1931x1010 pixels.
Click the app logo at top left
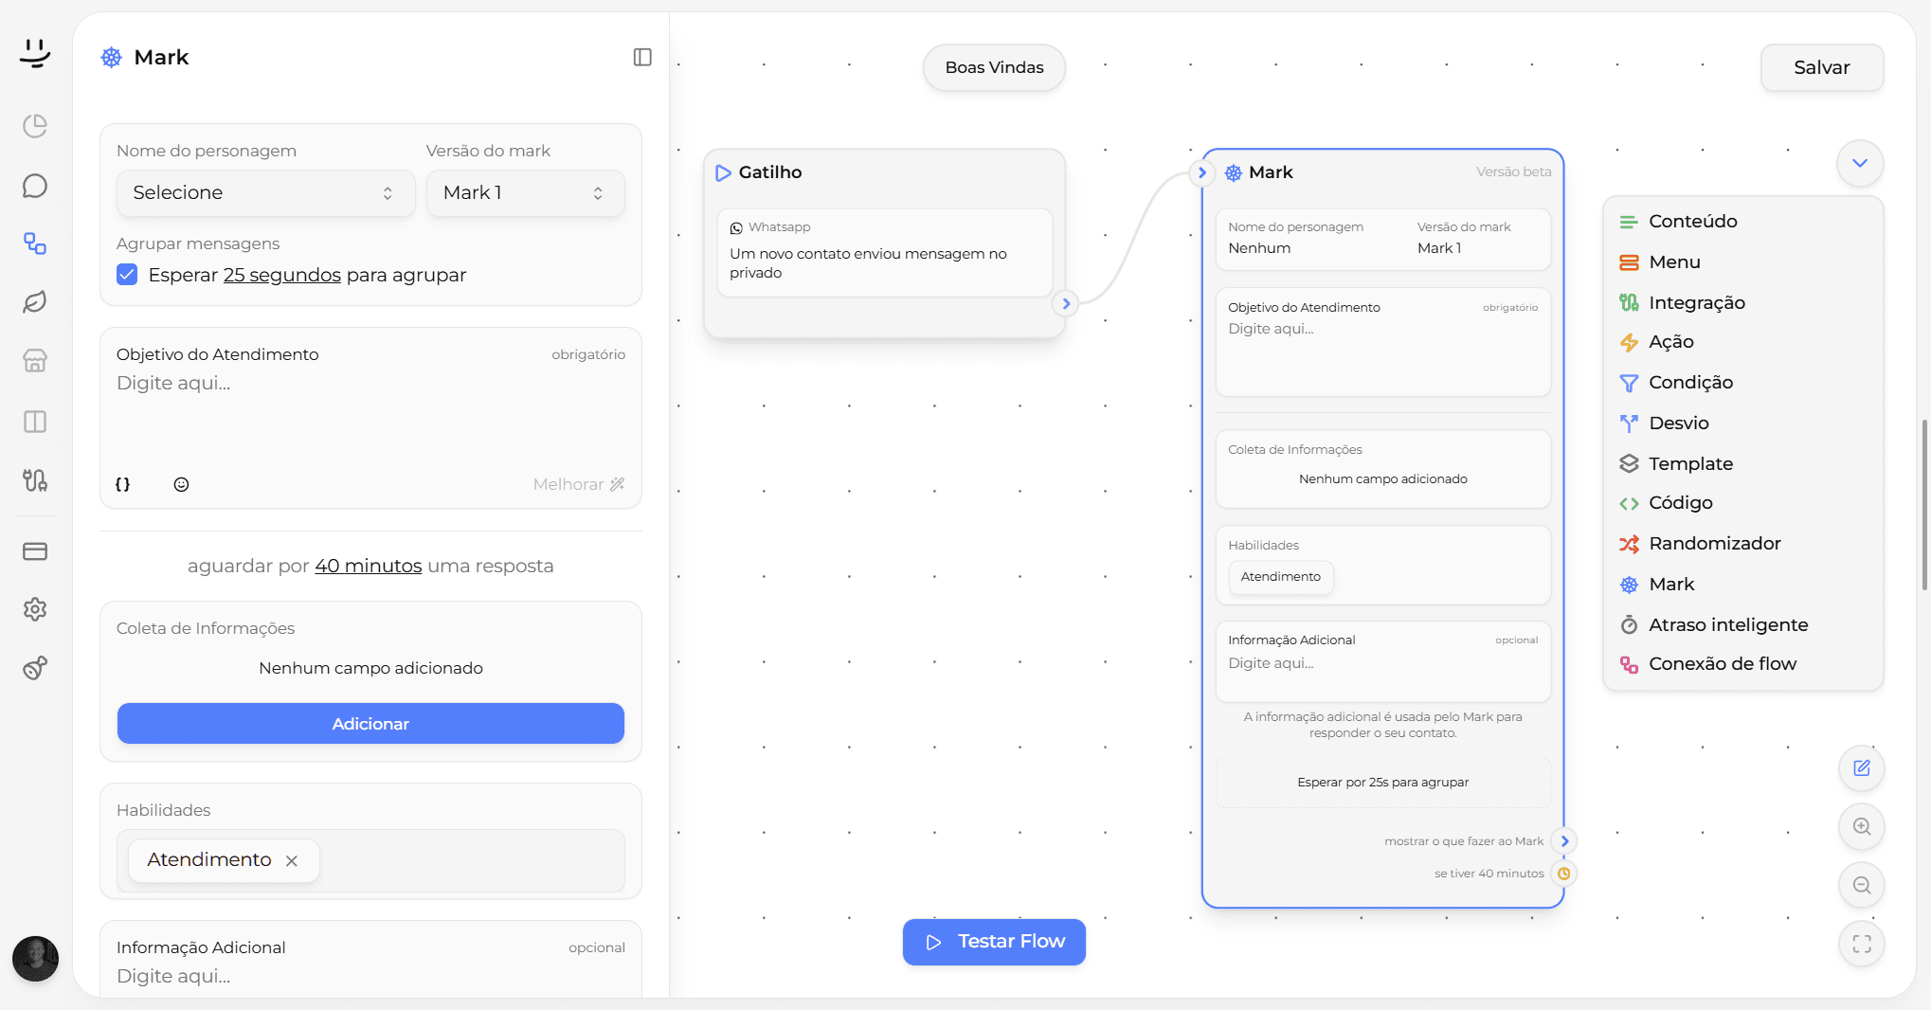click(x=35, y=53)
